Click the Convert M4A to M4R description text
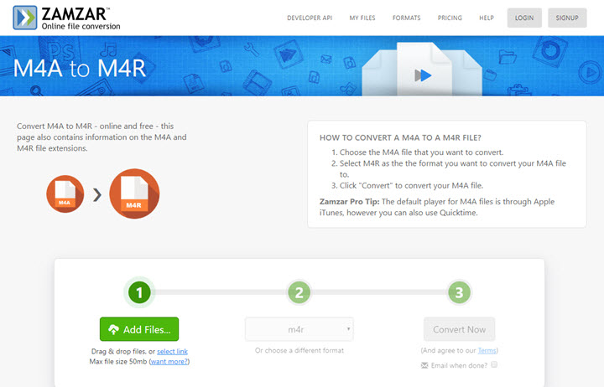Viewport: 604px width, 387px height. (x=102, y=137)
